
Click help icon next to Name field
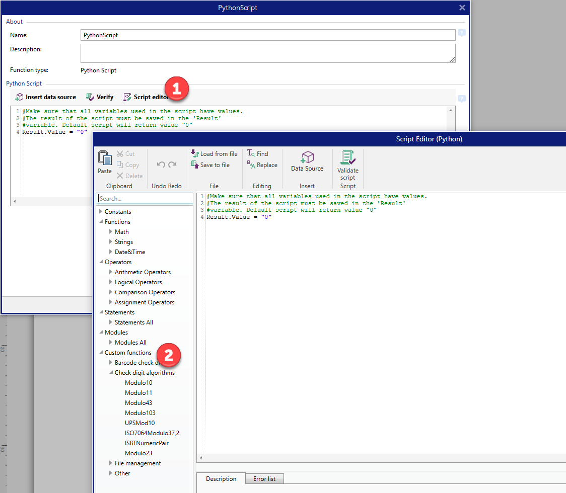click(x=461, y=33)
